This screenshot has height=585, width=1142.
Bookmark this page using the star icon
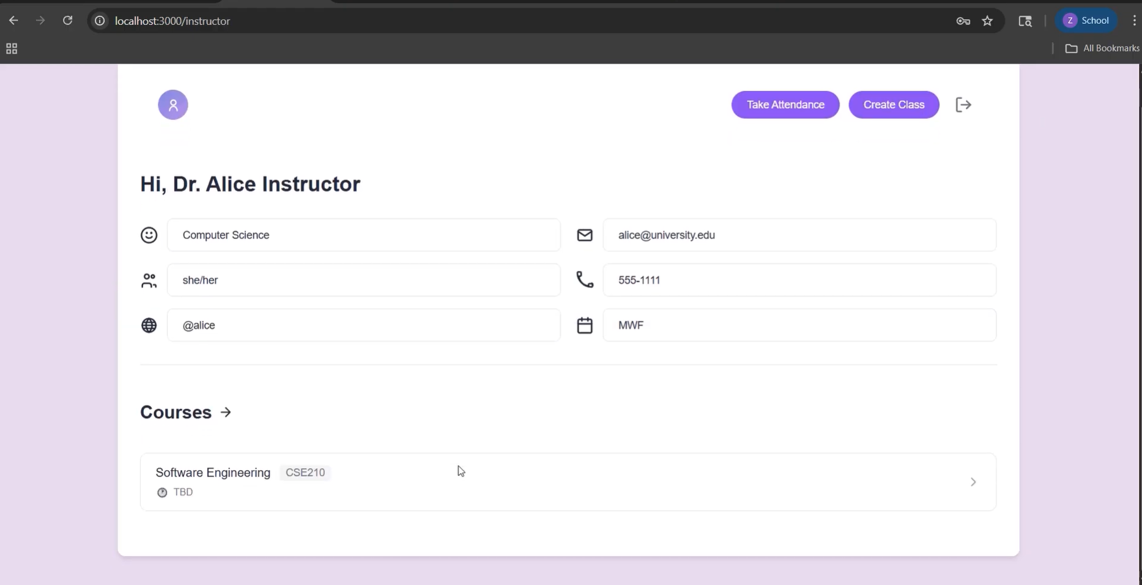(987, 21)
